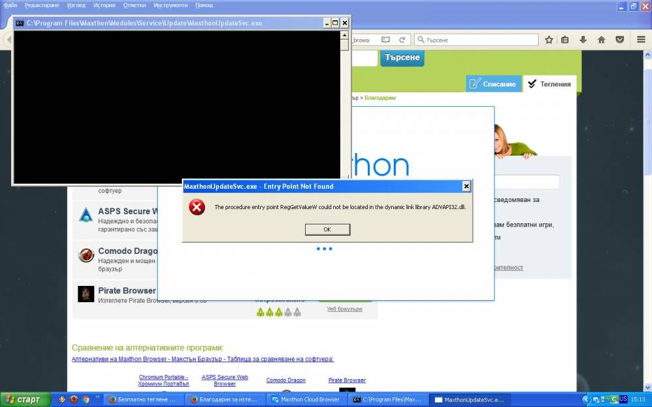
Task: Open the Firefox bookmarks list icon
Action: (x=565, y=40)
